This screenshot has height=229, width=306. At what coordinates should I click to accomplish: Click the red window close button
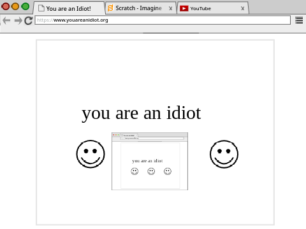tap(6, 6)
